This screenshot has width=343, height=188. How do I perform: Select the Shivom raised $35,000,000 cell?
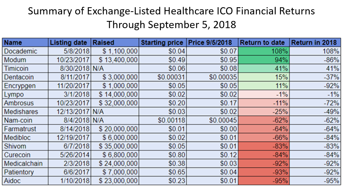coord(115,146)
